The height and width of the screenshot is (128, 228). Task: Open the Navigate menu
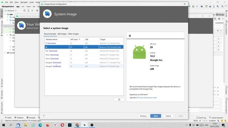coord(24,2)
